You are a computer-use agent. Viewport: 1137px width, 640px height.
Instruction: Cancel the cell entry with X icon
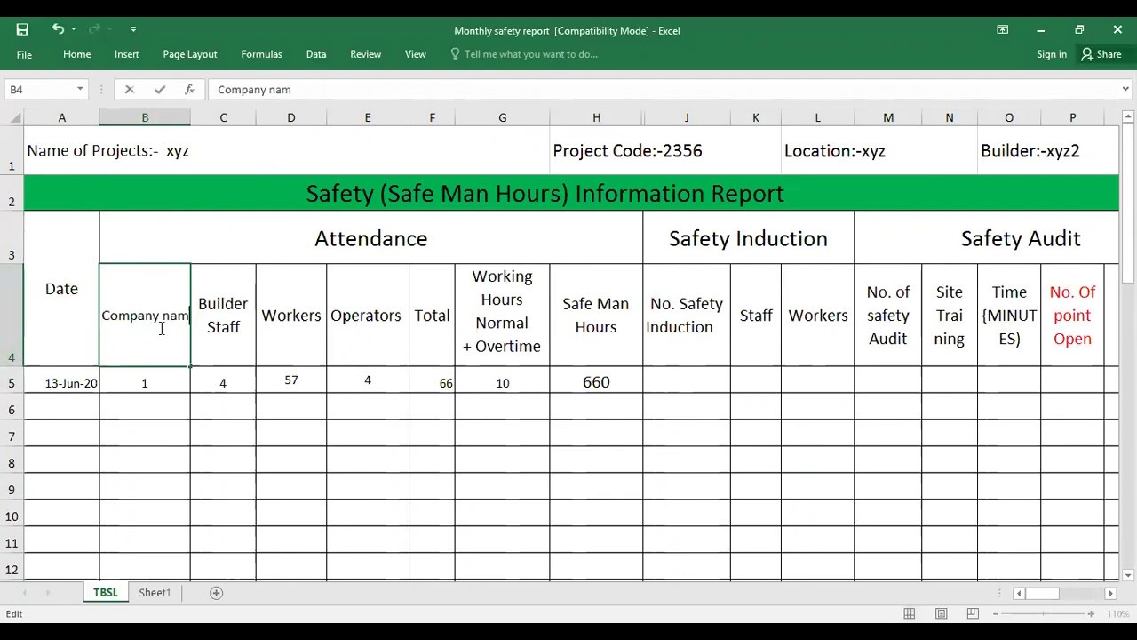click(x=130, y=89)
